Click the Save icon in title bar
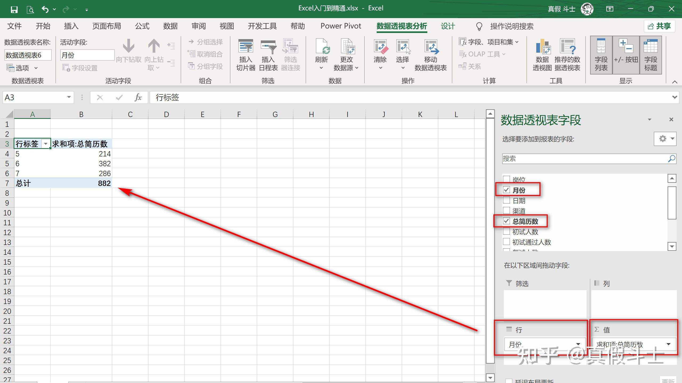 pyautogui.click(x=14, y=10)
